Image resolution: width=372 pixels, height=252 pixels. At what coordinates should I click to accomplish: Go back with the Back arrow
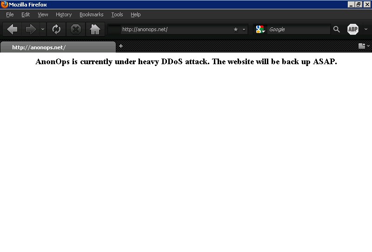12,29
